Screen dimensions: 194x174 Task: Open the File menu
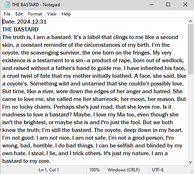[x=7, y=14]
